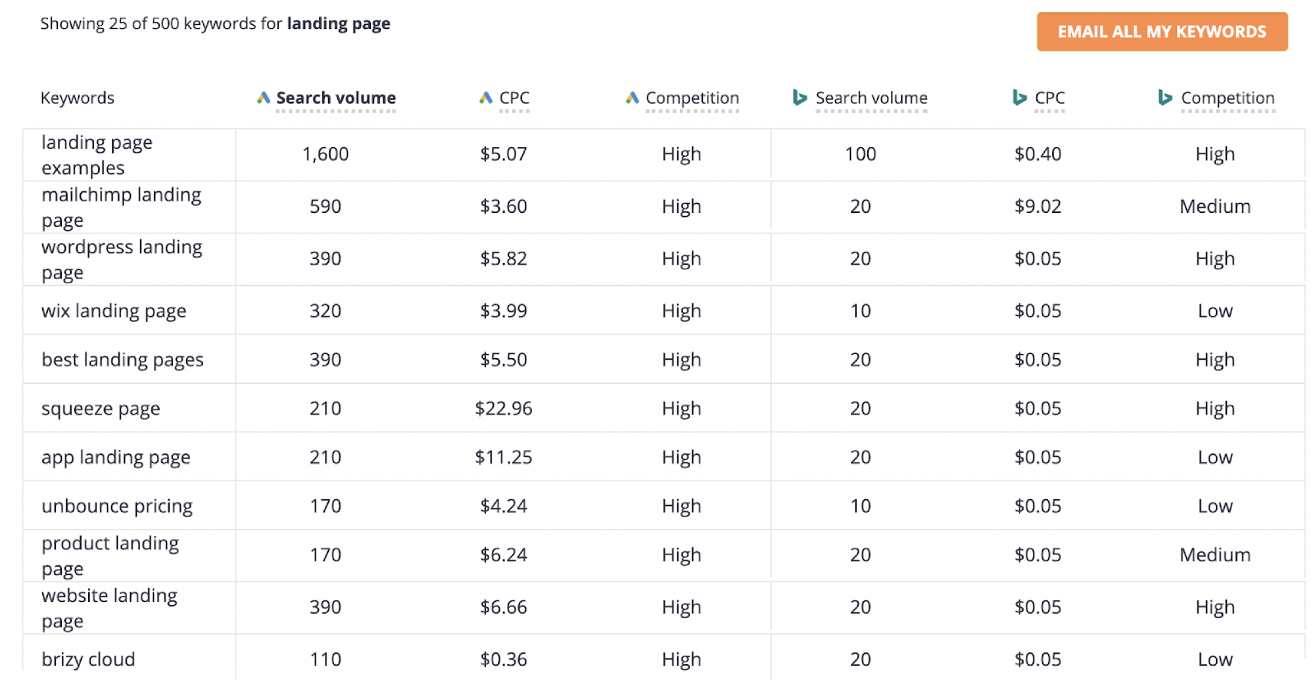
Task: Click the Google Ads icon next to CPC
Action: point(485,97)
